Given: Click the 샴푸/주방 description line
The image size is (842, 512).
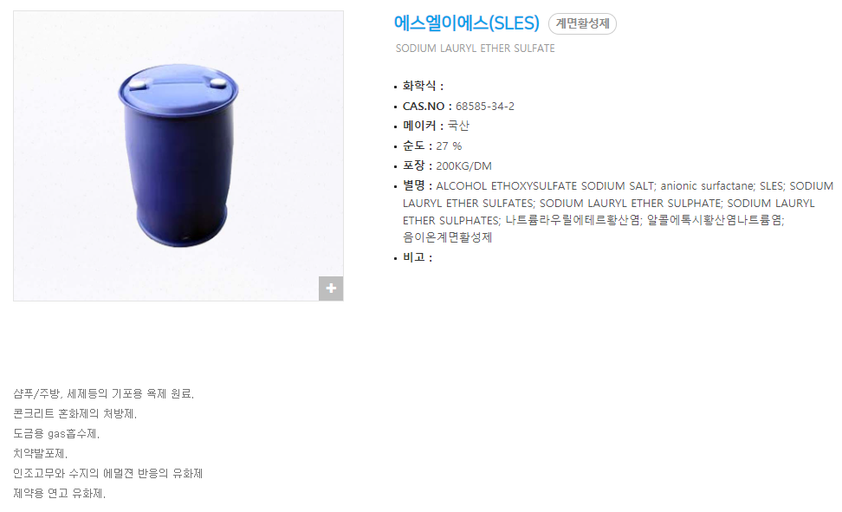Looking at the screenshot, I should 104,394.
